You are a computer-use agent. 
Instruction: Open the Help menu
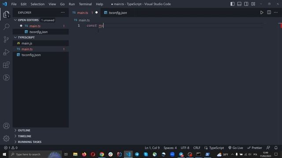coord(100,4)
